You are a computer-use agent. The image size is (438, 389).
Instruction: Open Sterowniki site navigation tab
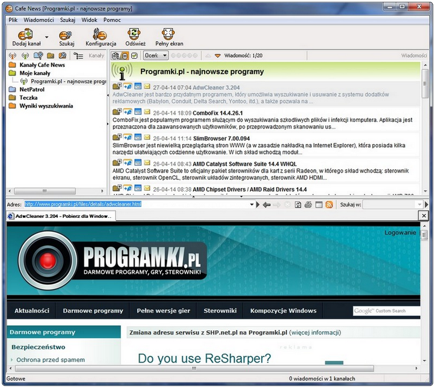[220, 311]
